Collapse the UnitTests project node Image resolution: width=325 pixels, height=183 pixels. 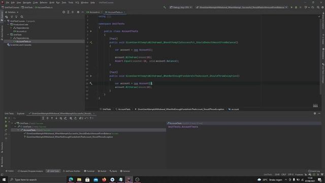click(8, 35)
